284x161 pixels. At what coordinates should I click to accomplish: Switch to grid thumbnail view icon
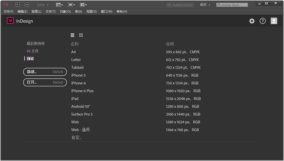point(81,35)
